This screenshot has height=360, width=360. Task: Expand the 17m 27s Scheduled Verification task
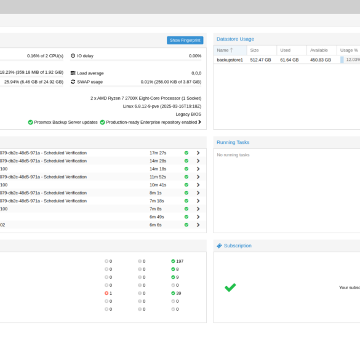198,153
